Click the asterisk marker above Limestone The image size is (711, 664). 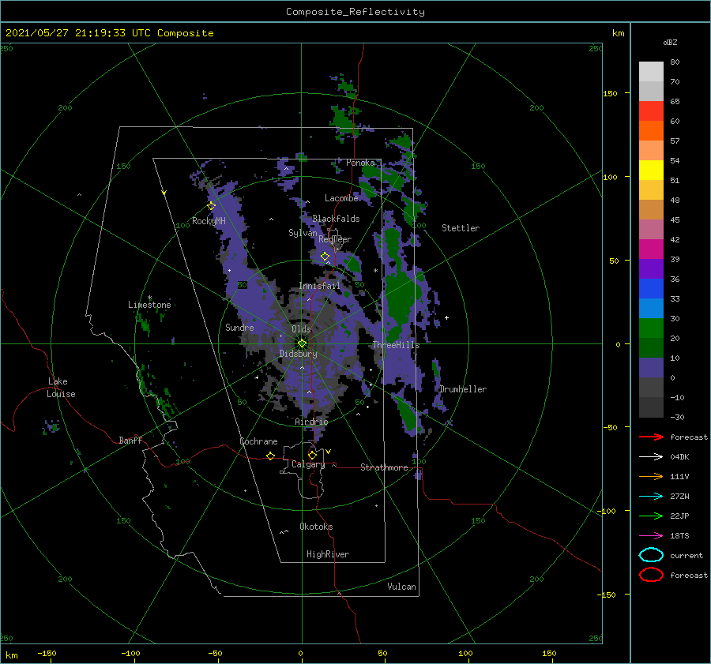(x=149, y=298)
